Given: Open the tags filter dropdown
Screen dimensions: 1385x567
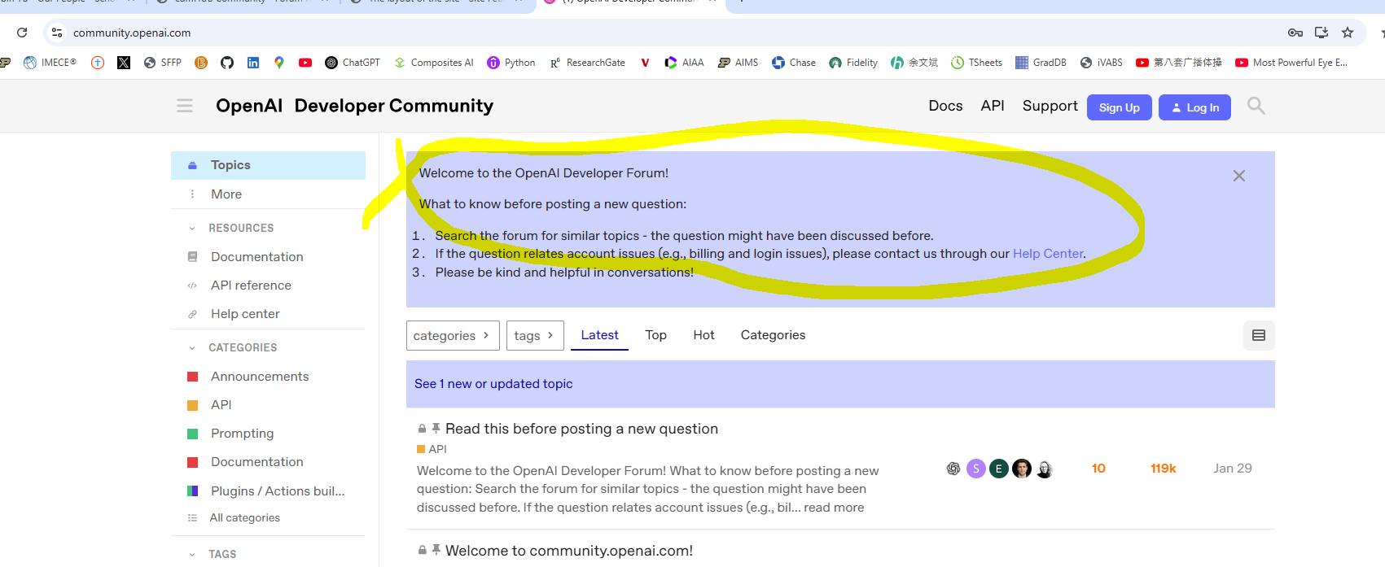Looking at the screenshot, I should 535,335.
